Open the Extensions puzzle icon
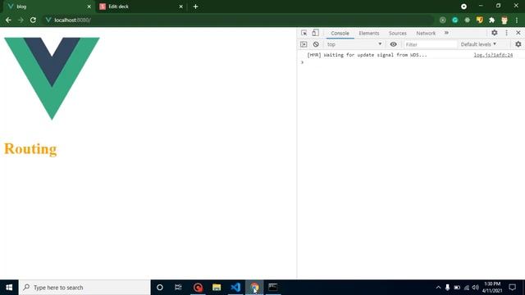This screenshot has width=525, height=295. coord(492,20)
